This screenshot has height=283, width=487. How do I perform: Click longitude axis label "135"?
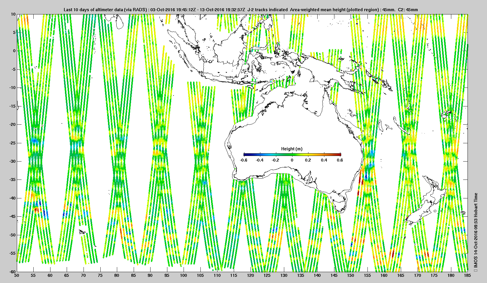click(x=300, y=275)
